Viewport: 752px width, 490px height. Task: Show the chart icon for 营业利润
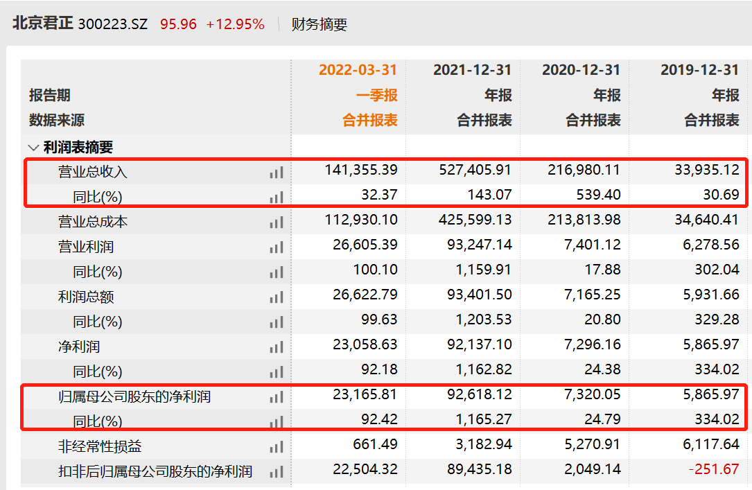[x=277, y=247]
